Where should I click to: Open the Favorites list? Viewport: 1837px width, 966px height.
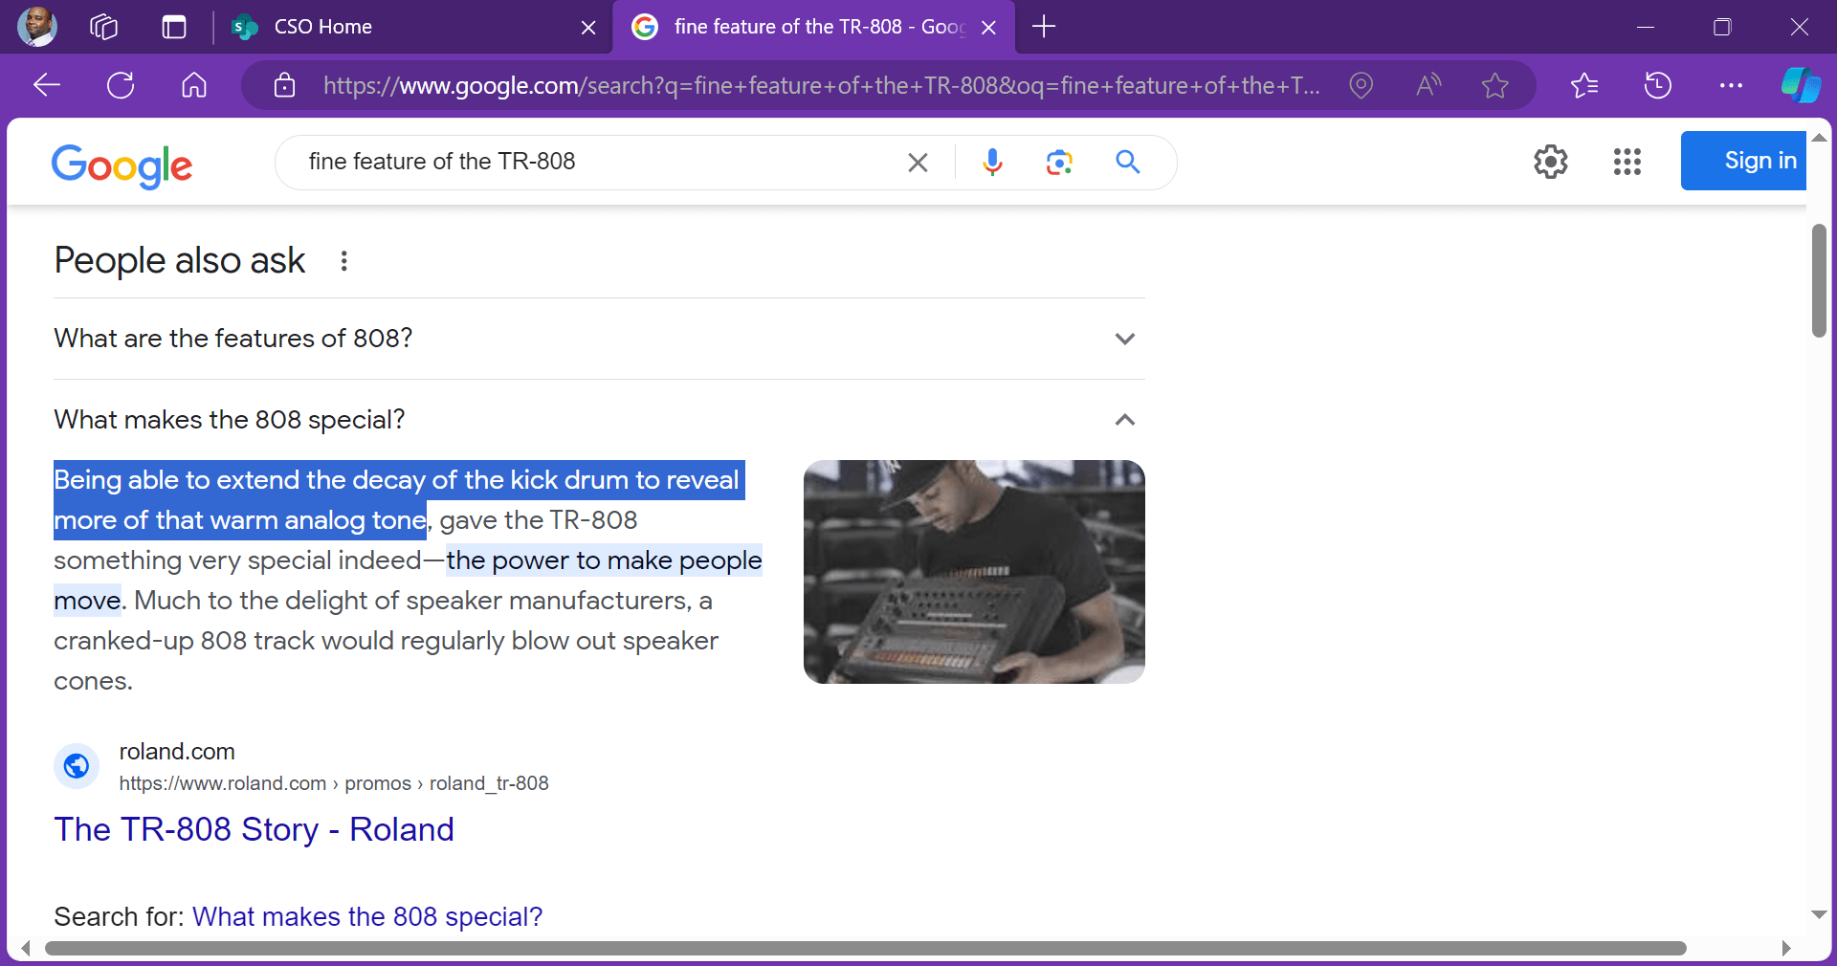(1584, 85)
